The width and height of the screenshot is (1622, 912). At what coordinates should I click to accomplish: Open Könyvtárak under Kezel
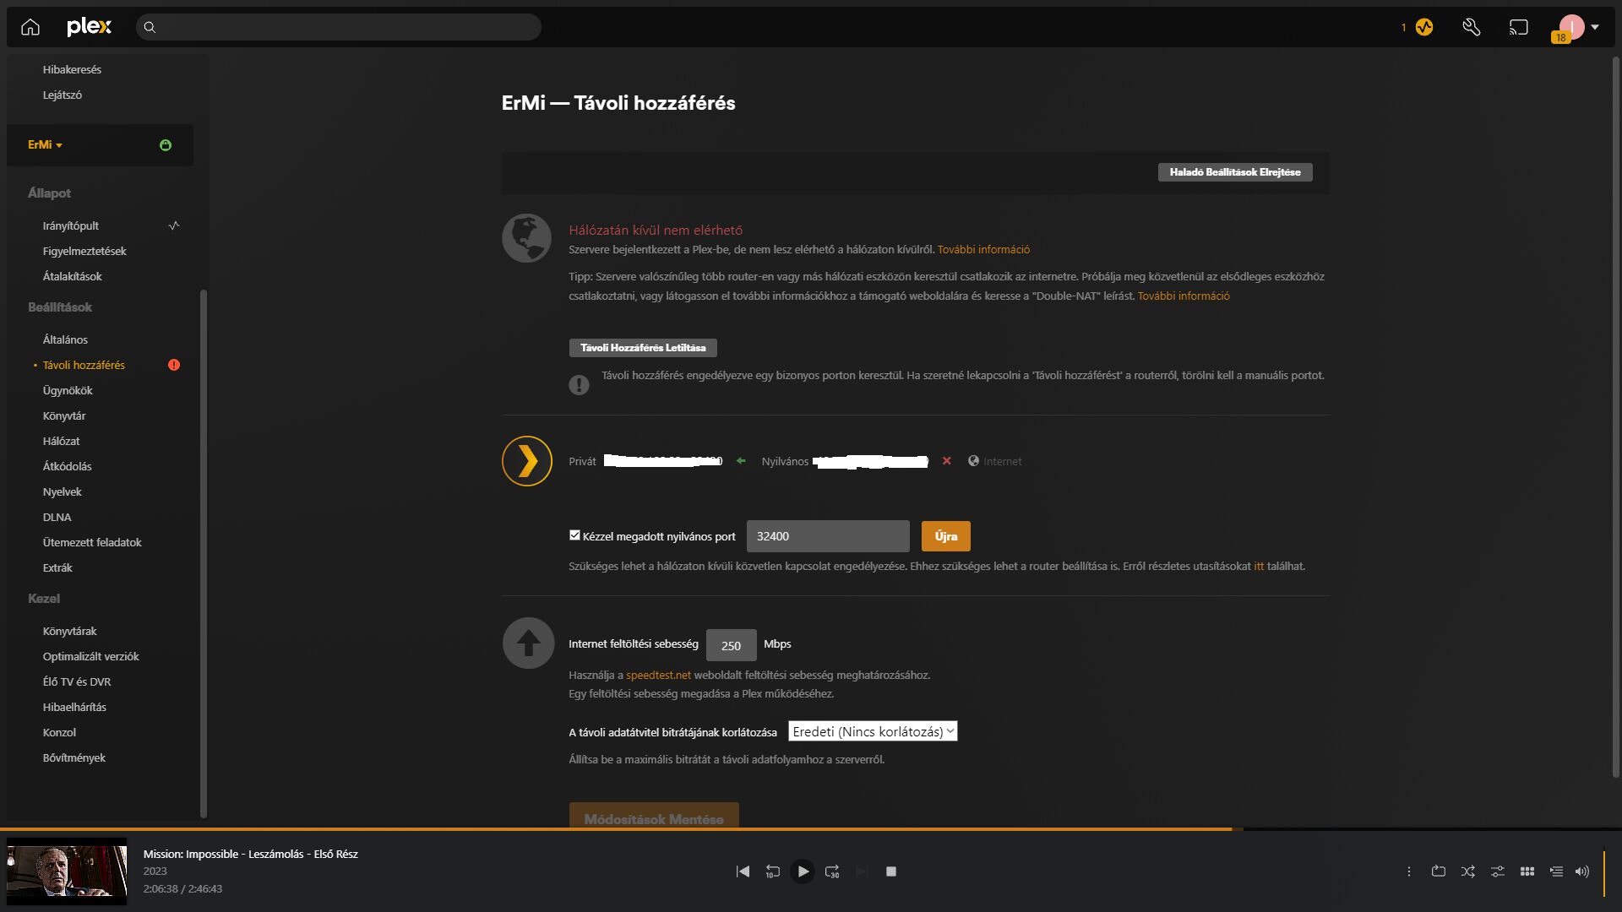(x=70, y=631)
